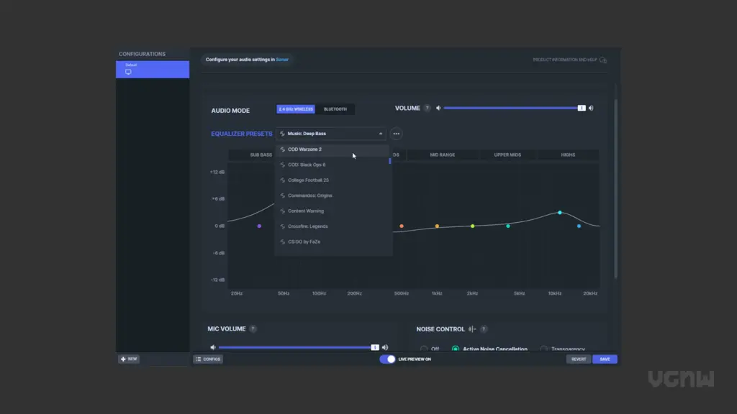The image size is (737, 414).
Task: Open the equalizer three-dots options button
Action: [x=396, y=134]
